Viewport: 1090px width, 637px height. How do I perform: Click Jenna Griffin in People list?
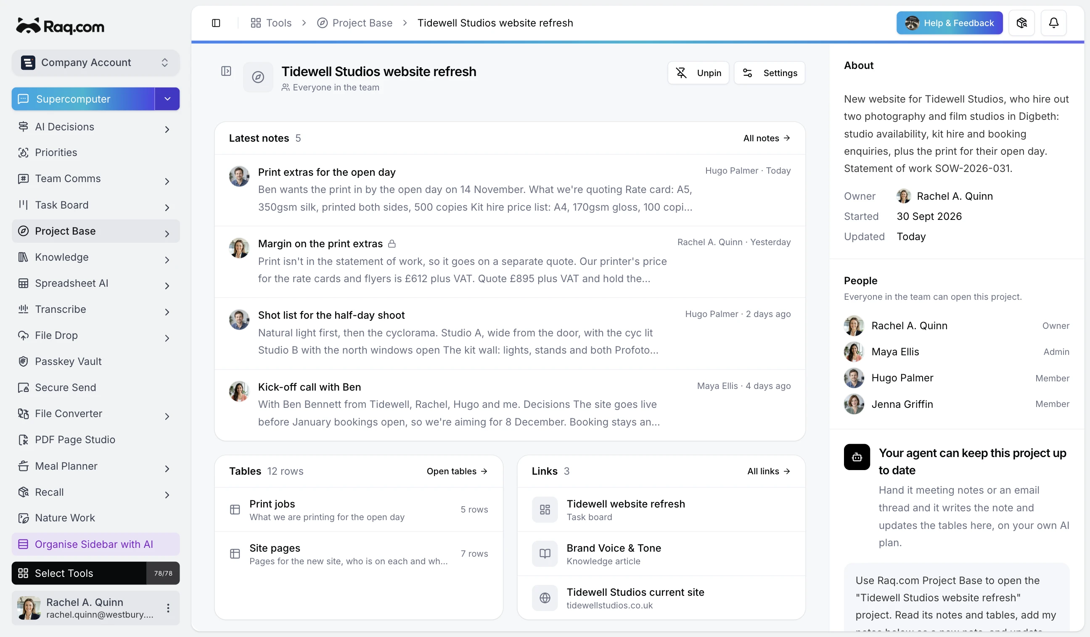click(x=956, y=404)
